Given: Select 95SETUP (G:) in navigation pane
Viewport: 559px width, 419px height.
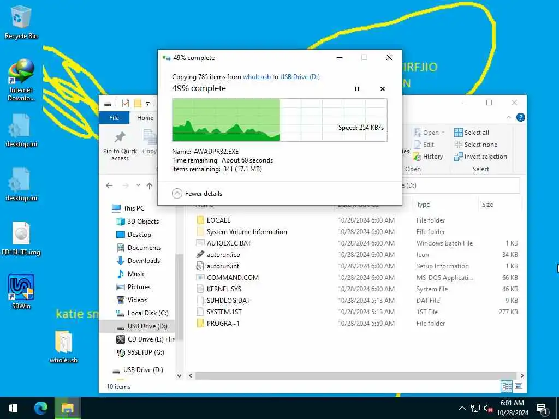Looking at the screenshot, I should [140, 352].
